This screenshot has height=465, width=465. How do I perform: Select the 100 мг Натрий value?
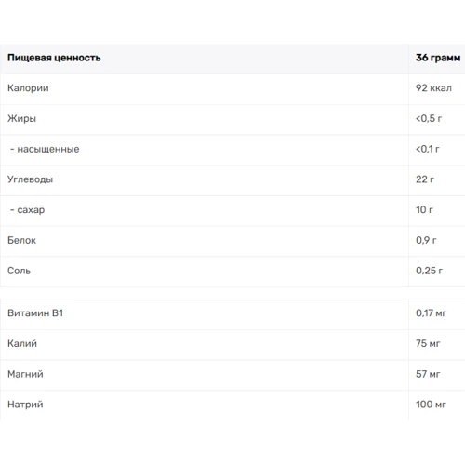(x=431, y=405)
